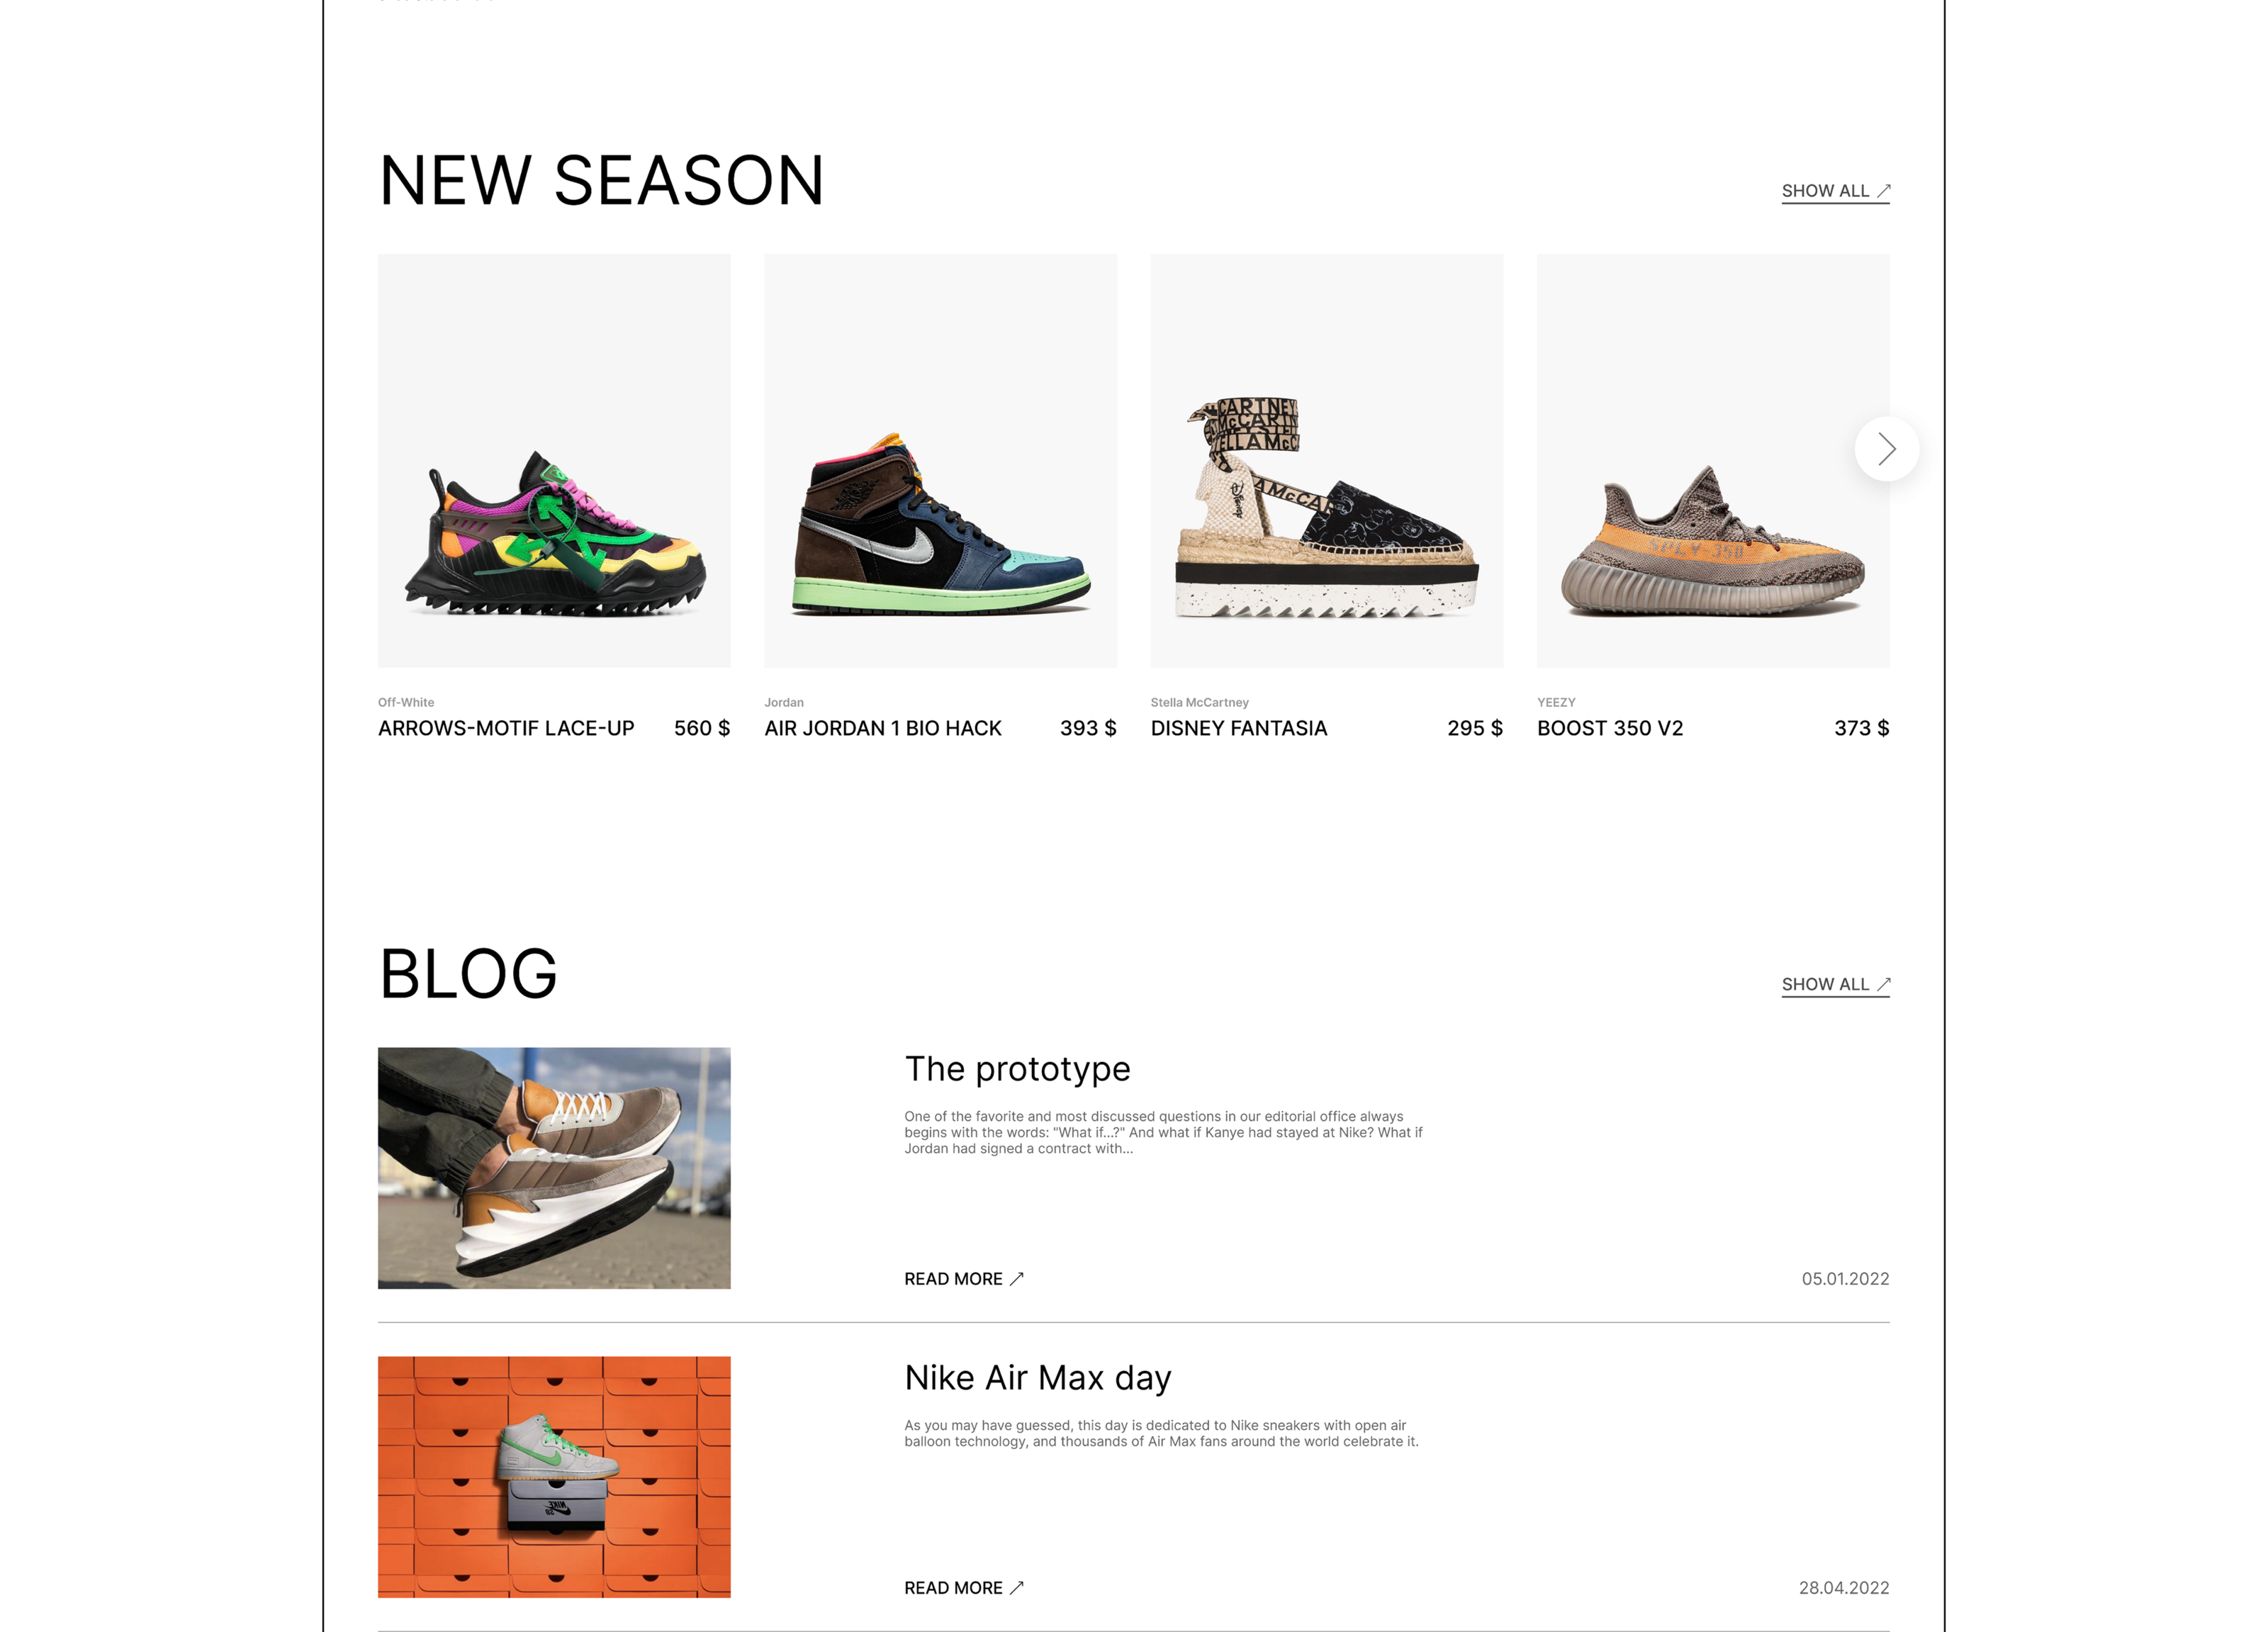The width and height of the screenshot is (2268, 1632).
Task: Open Nike Air Max day blog thumbnail
Action: click(554, 1477)
